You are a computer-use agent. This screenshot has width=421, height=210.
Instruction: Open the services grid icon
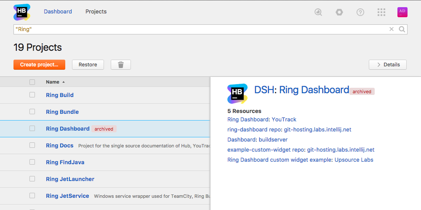coord(381,12)
